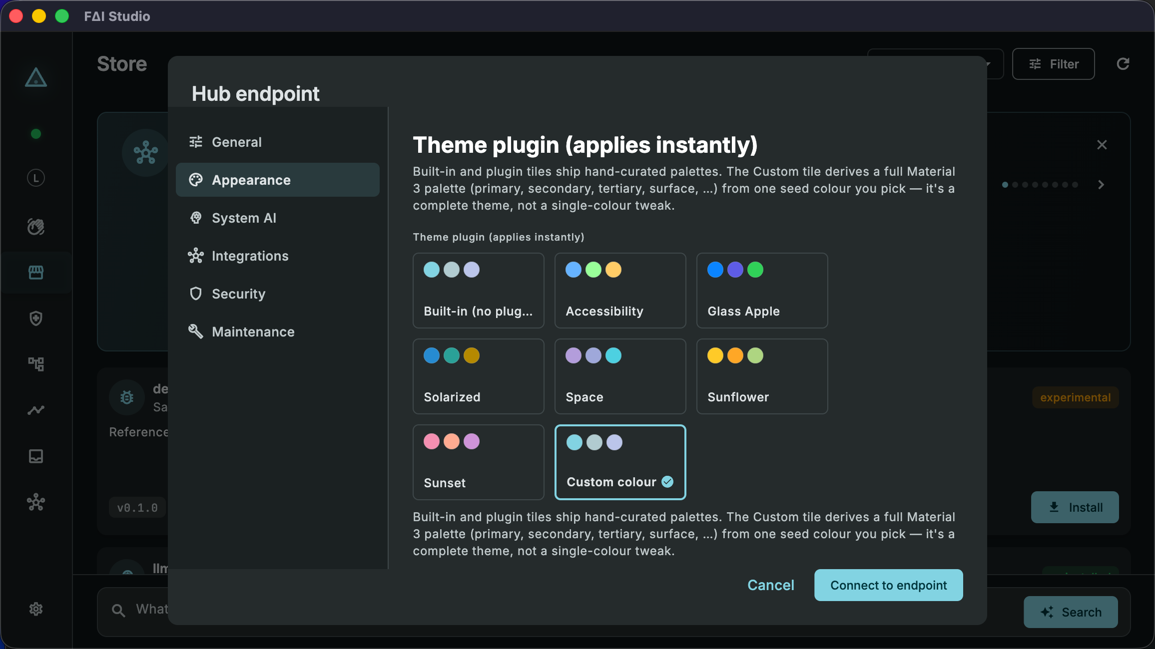Cancel the Hub endpoint dialog
This screenshot has height=649, width=1155.
(x=770, y=585)
